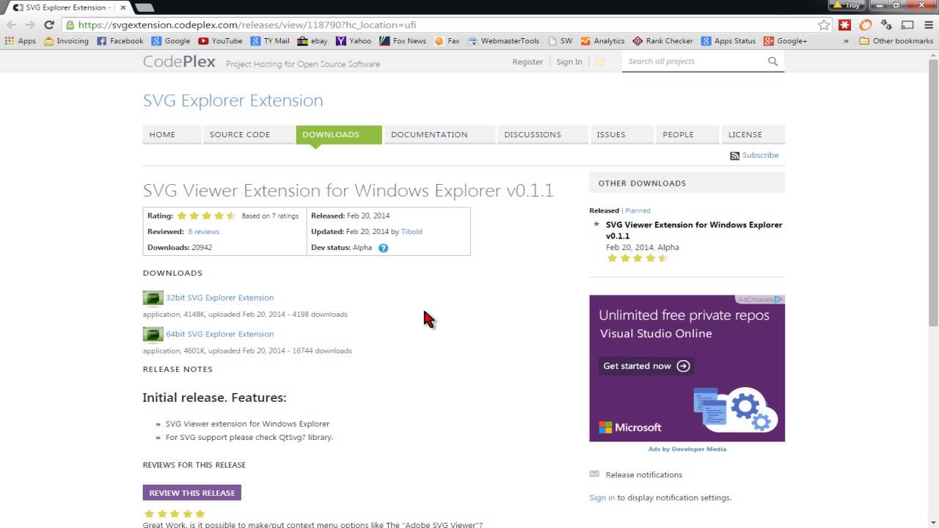This screenshot has width=939, height=528.
Task: Click the SVG Explorer Extension project title
Action: click(233, 100)
